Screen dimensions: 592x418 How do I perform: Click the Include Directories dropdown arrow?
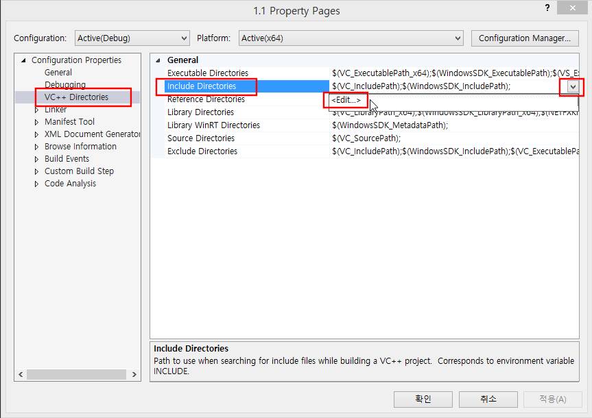[573, 86]
